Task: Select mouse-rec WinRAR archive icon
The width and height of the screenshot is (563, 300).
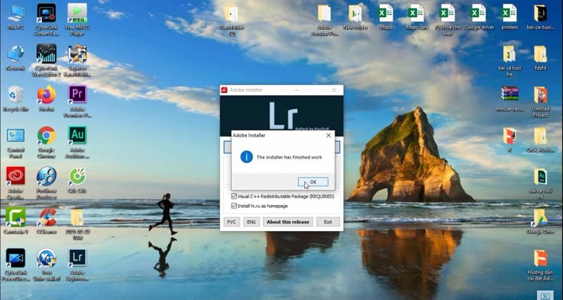Action: (510, 99)
